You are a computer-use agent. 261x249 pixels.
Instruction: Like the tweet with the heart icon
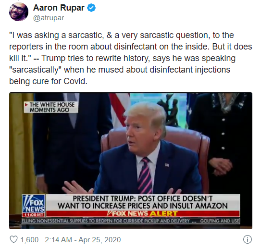point(13,239)
